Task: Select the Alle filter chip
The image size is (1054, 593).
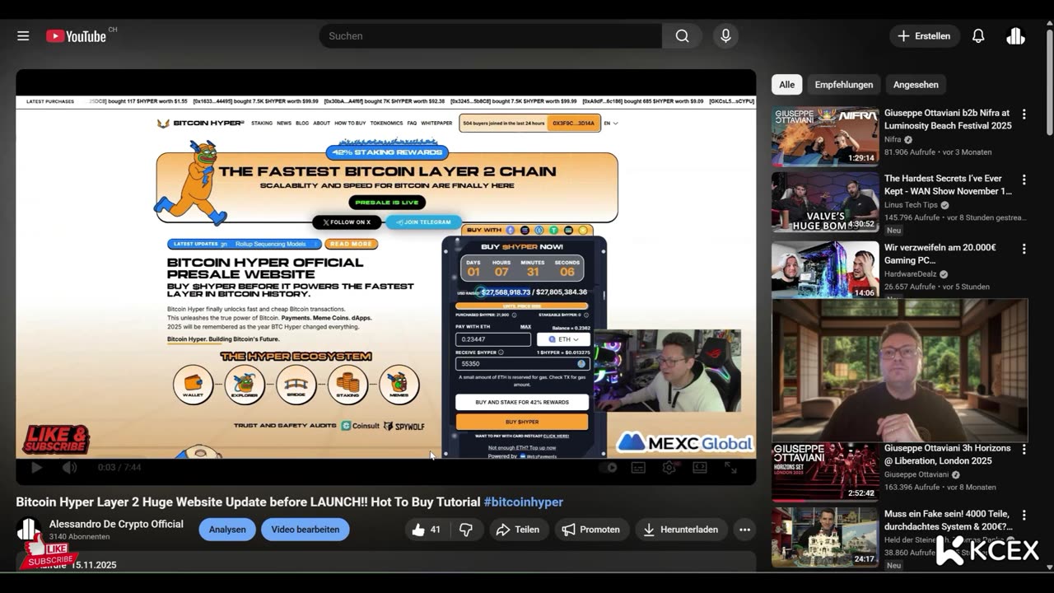Action: [787, 84]
